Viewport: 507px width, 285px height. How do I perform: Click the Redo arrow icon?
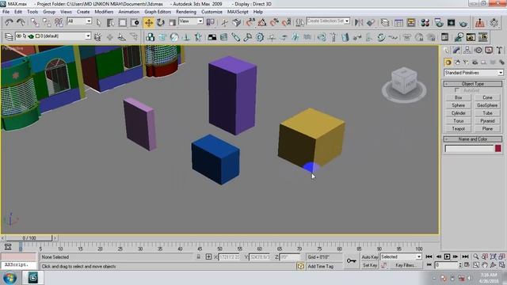21,22
